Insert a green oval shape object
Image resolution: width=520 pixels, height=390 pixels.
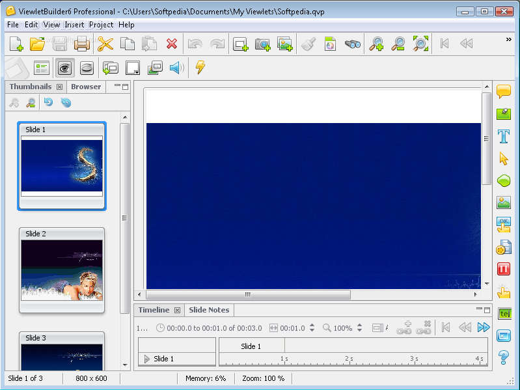coord(504,181)
